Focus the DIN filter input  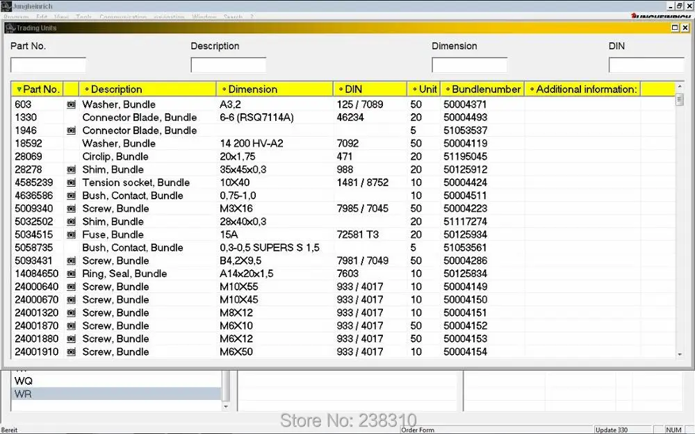646,65
